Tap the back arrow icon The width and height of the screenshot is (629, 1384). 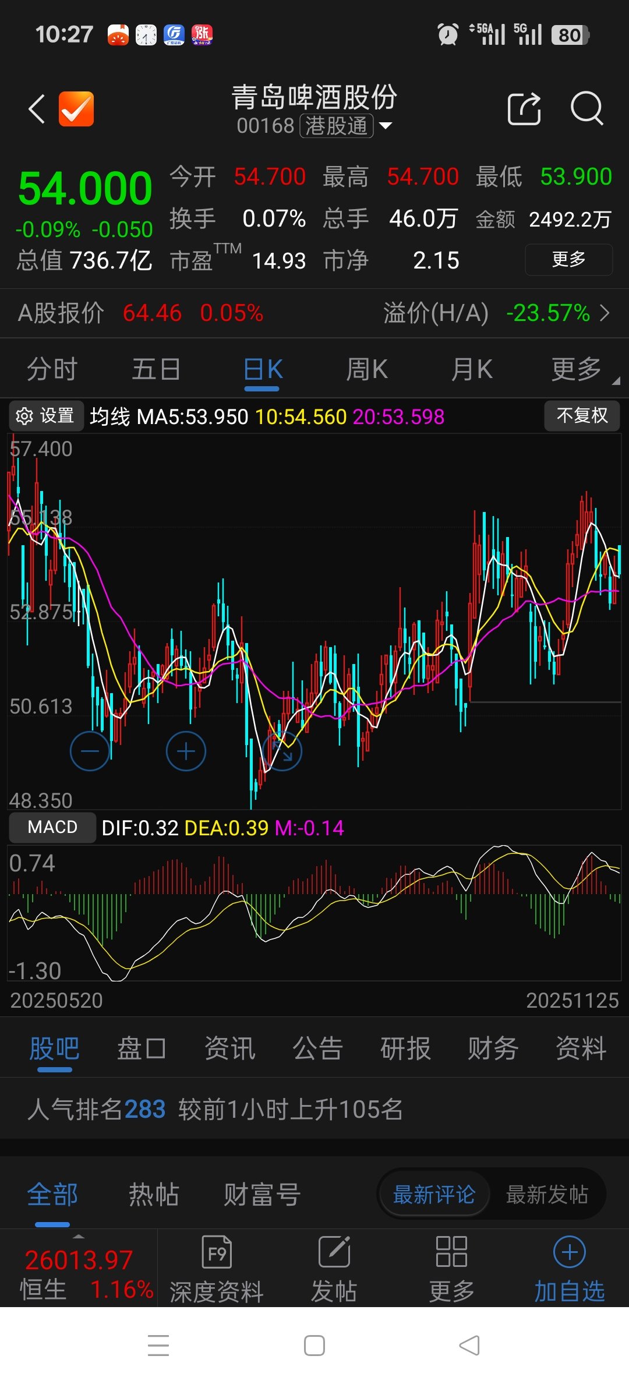(x=37, y=109)
